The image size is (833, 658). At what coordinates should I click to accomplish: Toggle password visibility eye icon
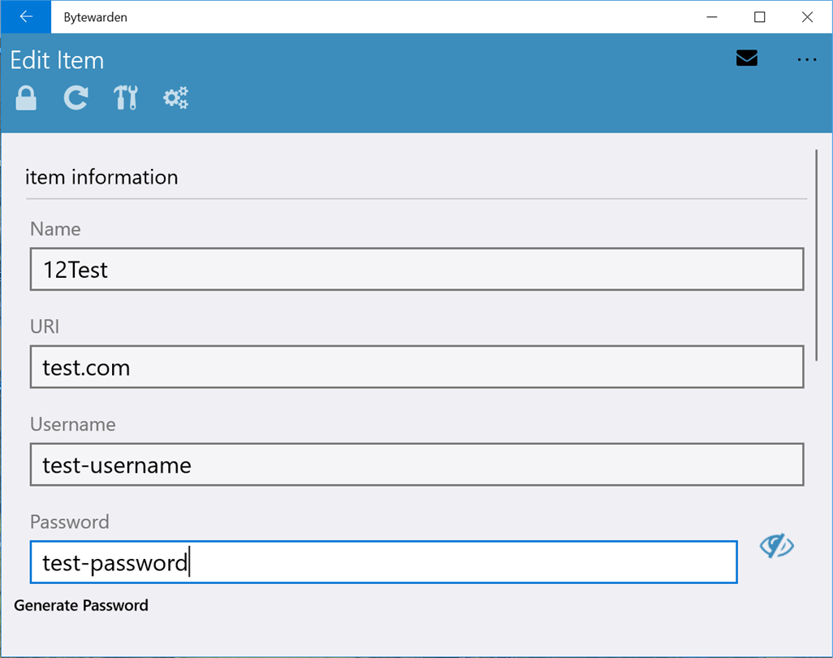point(776,547)
